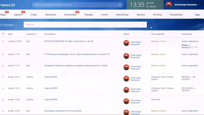Open the Лиды tab
204x115 pixels.
[x=3, y=15]
